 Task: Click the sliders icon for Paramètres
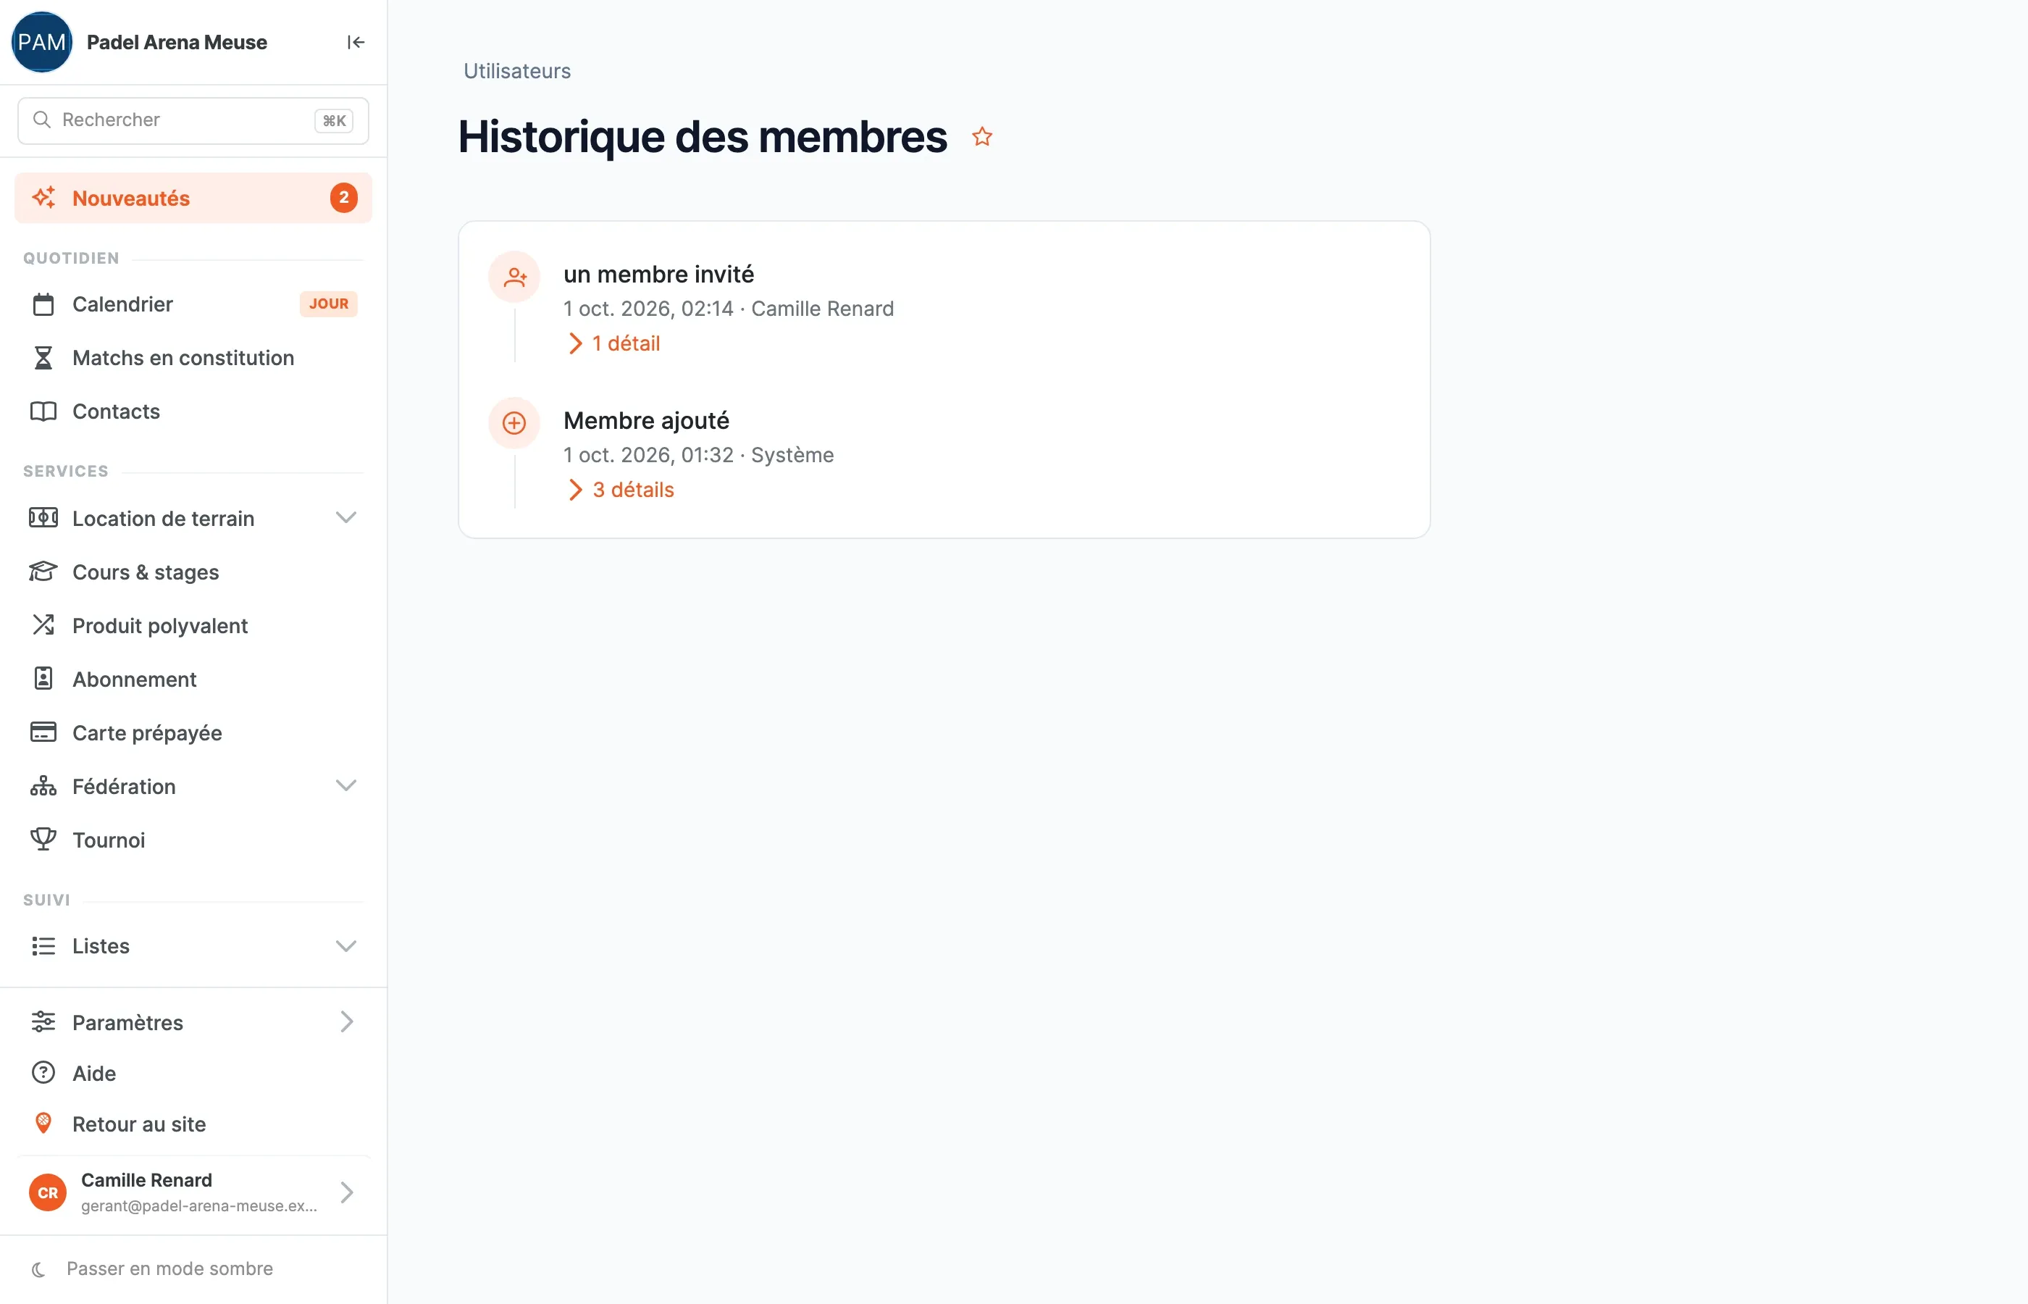[x=43, y=1022]
